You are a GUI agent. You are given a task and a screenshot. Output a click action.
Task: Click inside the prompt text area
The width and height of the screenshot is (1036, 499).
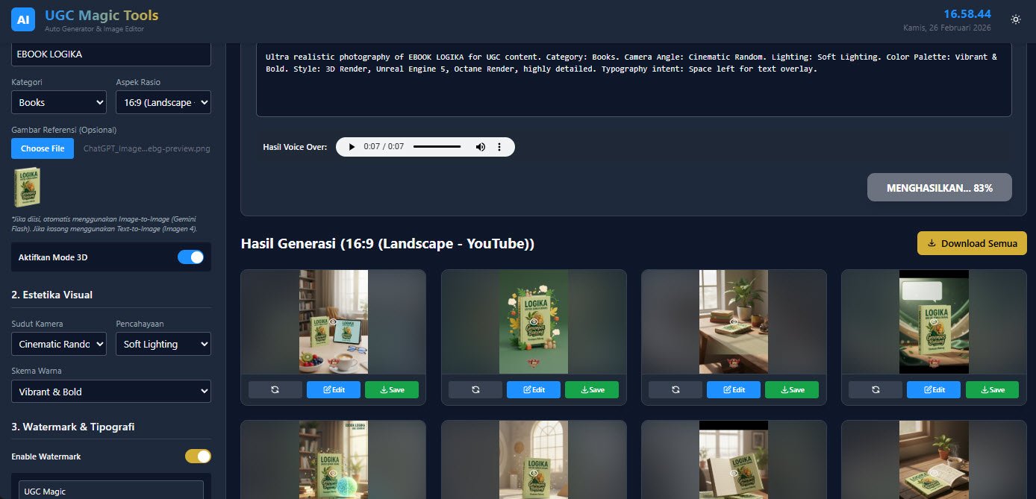click(x=634, y=80)
